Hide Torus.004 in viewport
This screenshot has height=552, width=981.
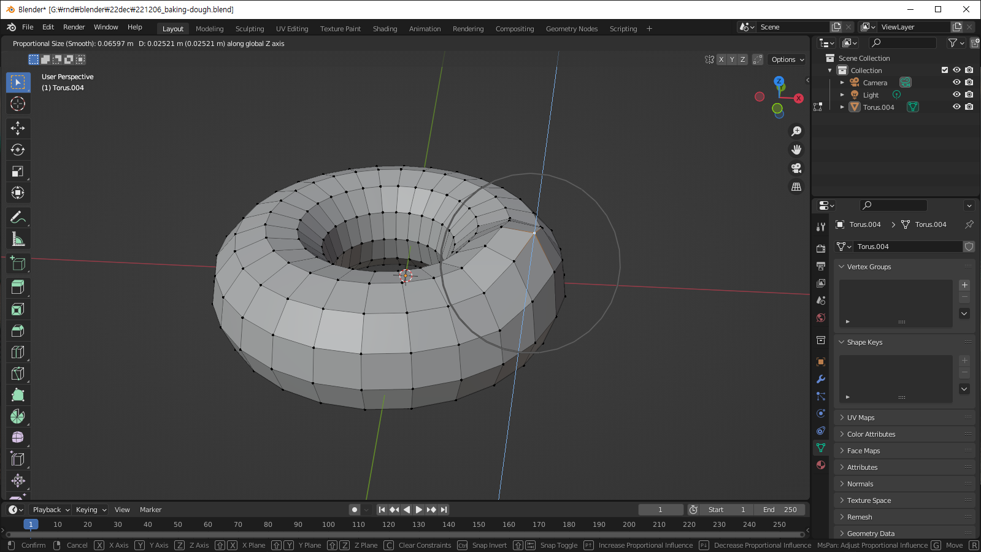click(956, 107)
